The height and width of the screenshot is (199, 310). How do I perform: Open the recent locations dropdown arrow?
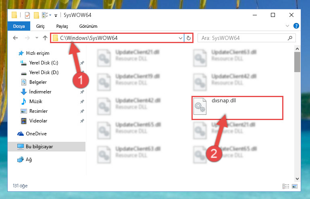[37, 38]
